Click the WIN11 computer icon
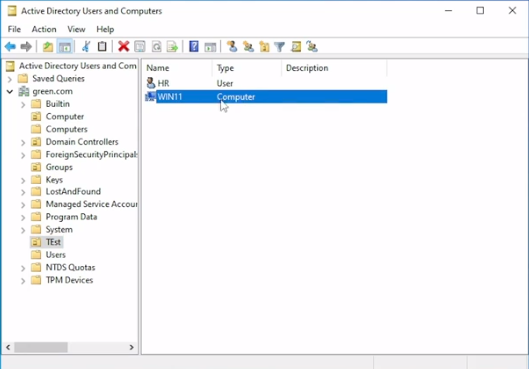The image size is (529, 369). [150, 97]
